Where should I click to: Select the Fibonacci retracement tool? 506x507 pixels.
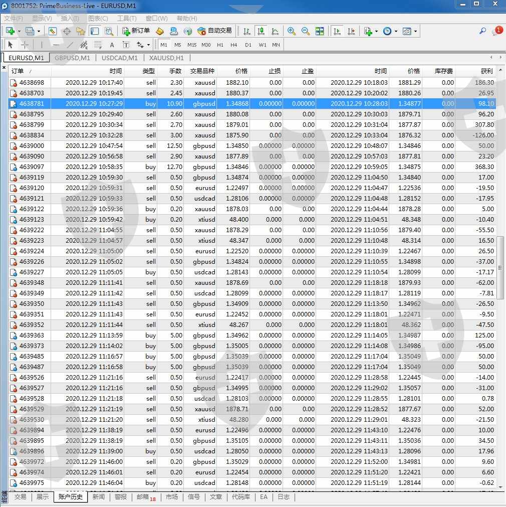tap(98, 45)
